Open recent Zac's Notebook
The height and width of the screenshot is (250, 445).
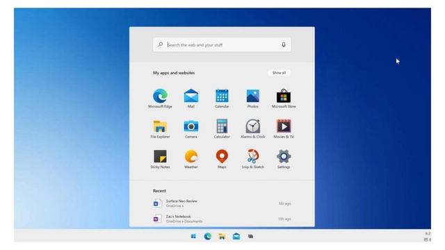click(x=222, y=219)
